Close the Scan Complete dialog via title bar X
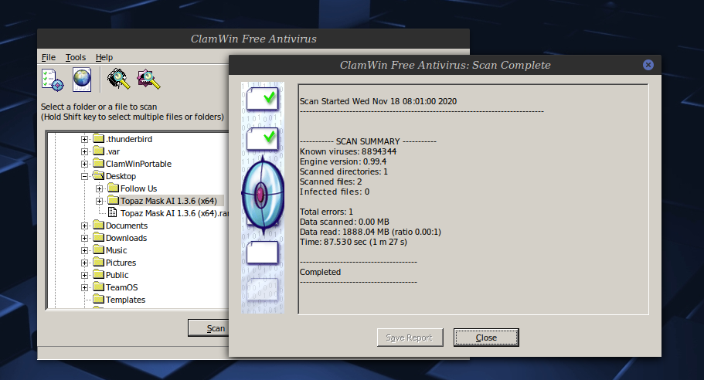The width and height of the screenshot is (704, 380). 648,65
